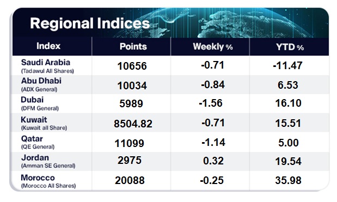Click Kuwait points value 8504.82

133,124
